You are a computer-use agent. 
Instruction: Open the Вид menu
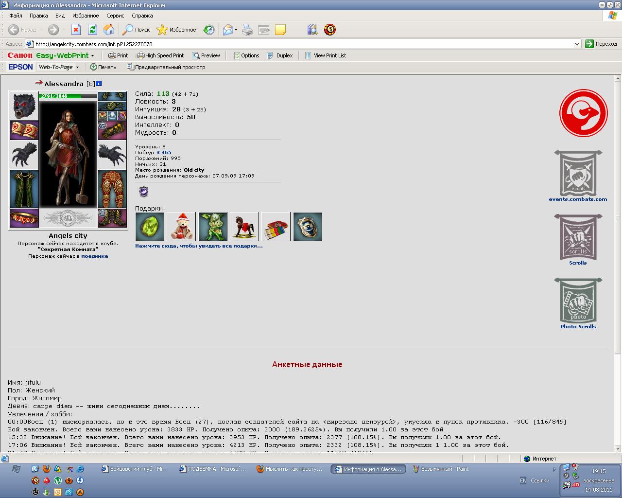pos(60,16)
